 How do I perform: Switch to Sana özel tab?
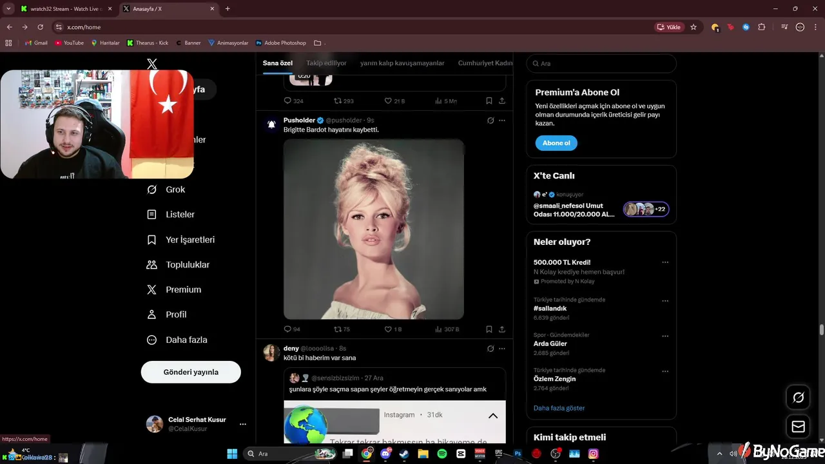(x=278, y=63)
